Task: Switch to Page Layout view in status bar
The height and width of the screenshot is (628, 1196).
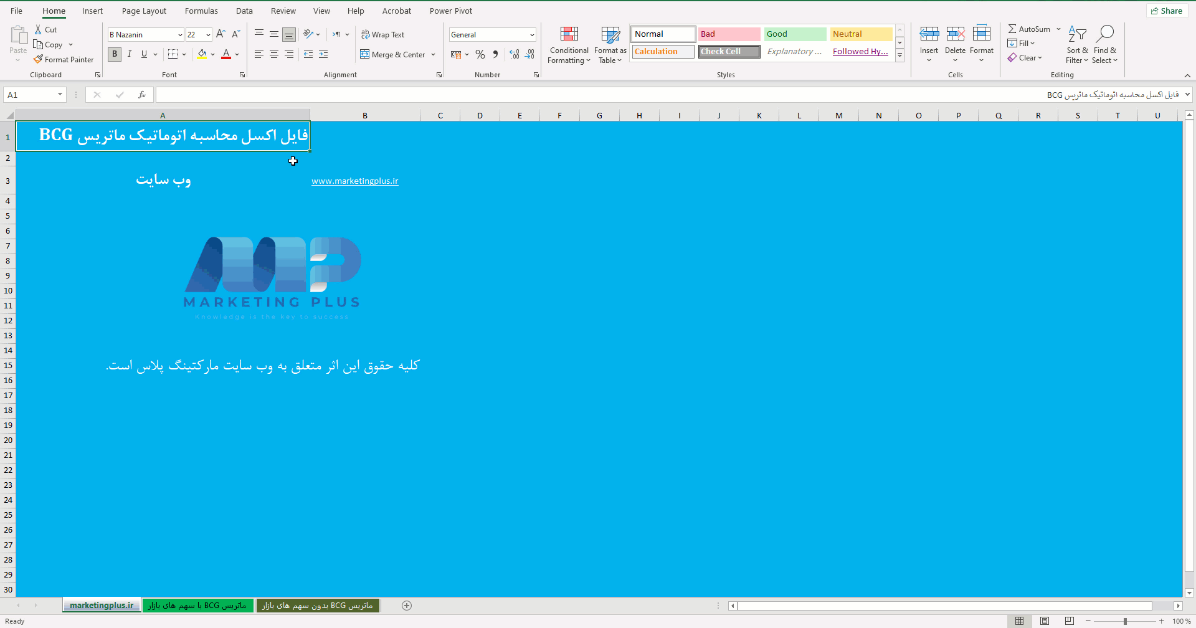Action: tap(1044, 621)
